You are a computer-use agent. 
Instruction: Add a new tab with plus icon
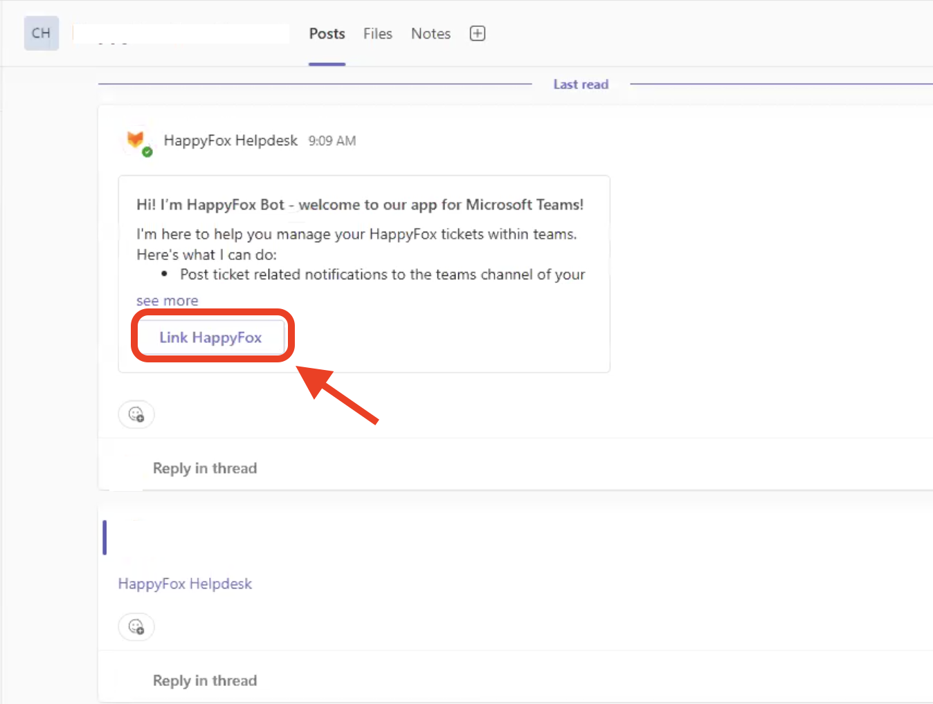(478, 33)
